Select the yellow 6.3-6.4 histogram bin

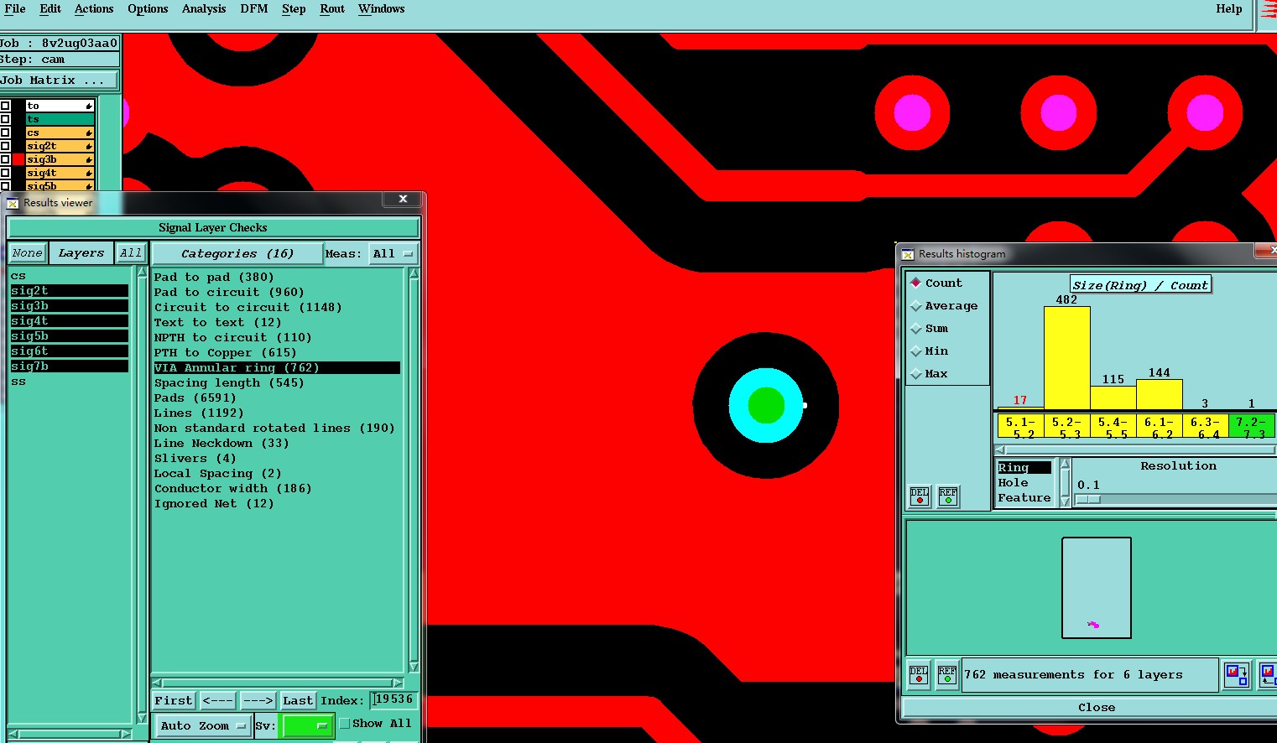pyautogui.click(x=1206, y=426)
